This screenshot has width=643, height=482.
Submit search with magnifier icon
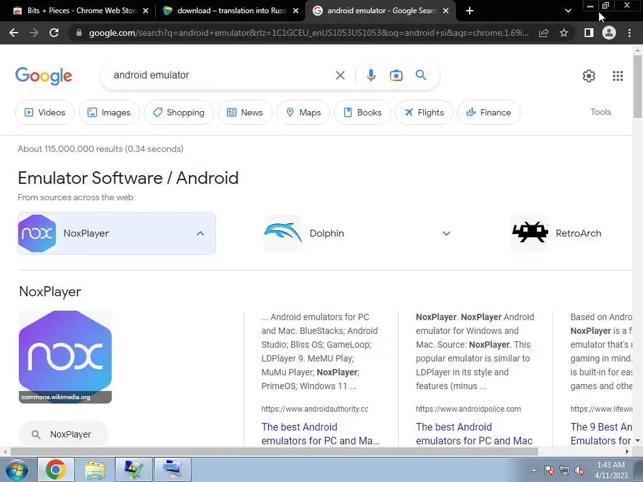pos(421,75)
